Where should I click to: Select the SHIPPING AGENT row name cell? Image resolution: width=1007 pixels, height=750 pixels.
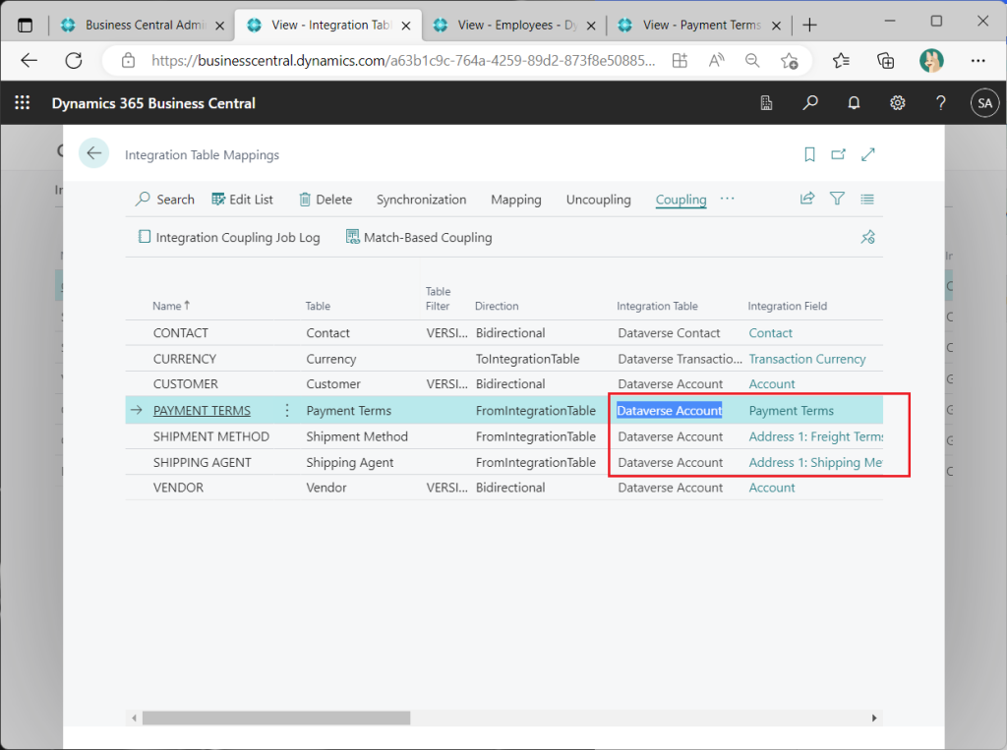pos(202,462)
